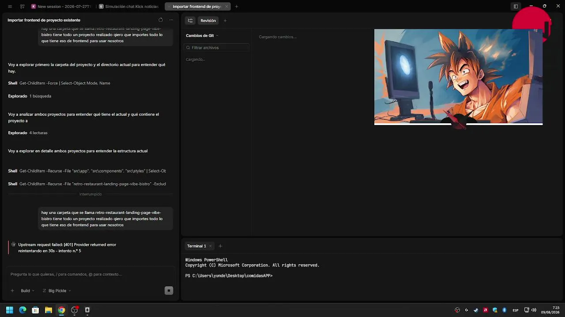This screenshot has width=565, height=317.
Task: Focus the Pregunta lo que quieras prompt box
Action: tap(90, 274)
